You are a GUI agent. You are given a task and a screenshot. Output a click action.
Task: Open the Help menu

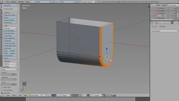[x=27, y=2]
